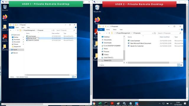
Task: Open Adobe Acrobat from the taskbar
Action: coord(112,103)
